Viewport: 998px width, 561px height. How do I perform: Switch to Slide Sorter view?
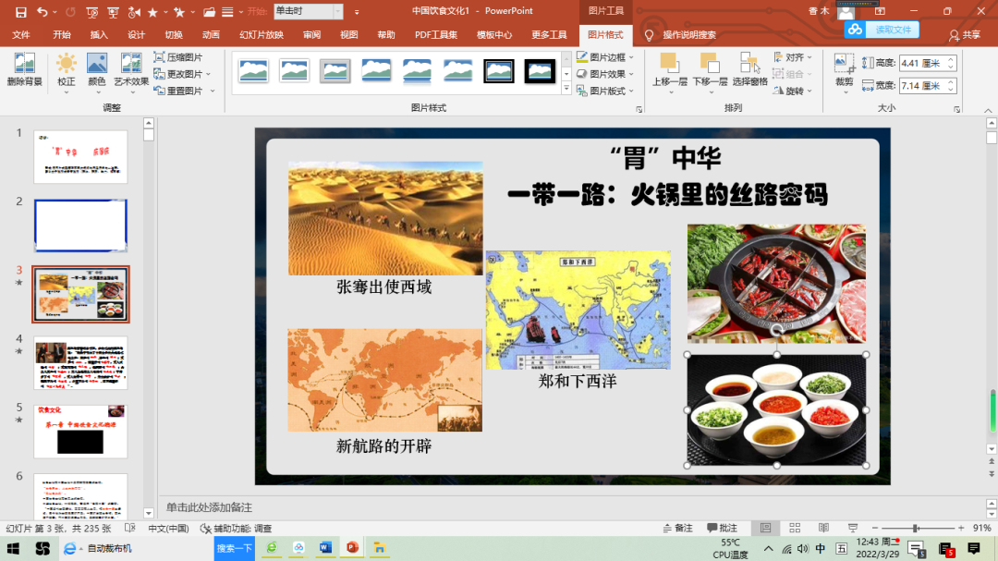click(795, 528)
